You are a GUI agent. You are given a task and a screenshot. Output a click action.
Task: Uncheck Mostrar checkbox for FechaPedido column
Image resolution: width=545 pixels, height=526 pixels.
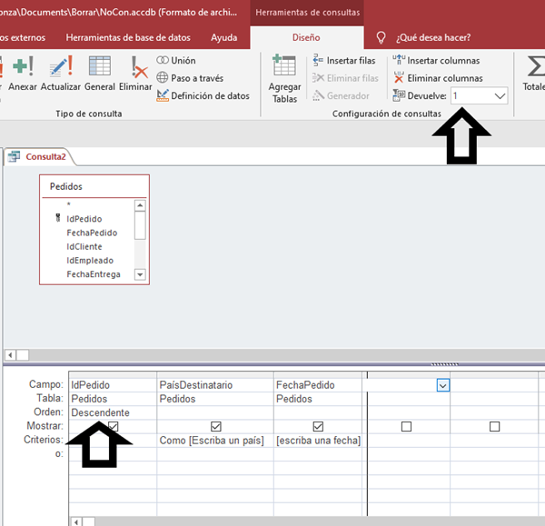[318, 426]
